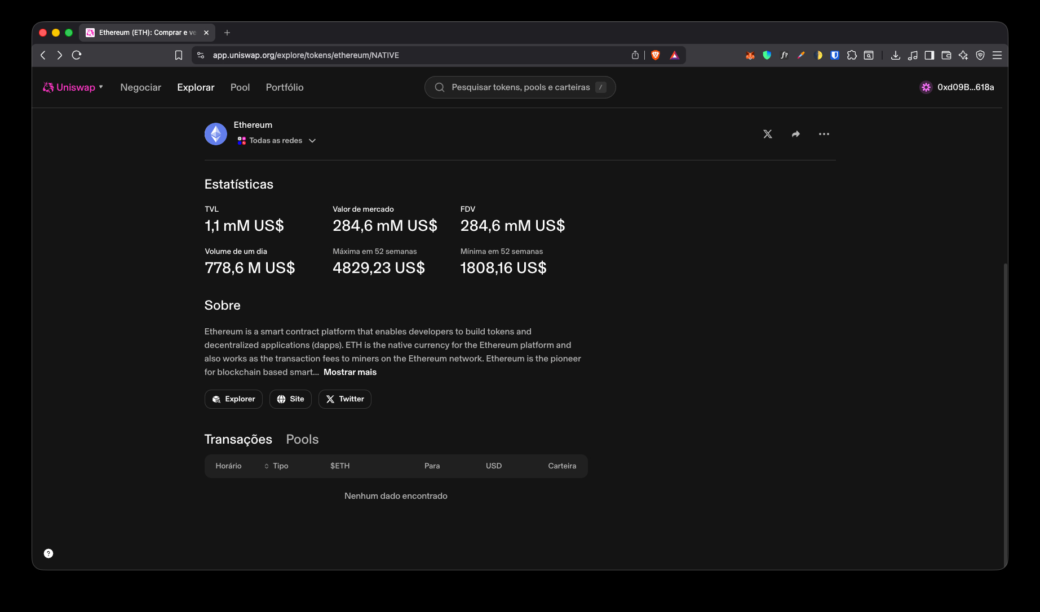
Task: Click the 4829,23 US$ 52-week high
Action: coord(379,268)
